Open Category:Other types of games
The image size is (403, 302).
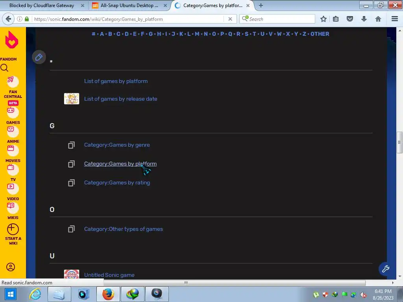click(123, 229)
